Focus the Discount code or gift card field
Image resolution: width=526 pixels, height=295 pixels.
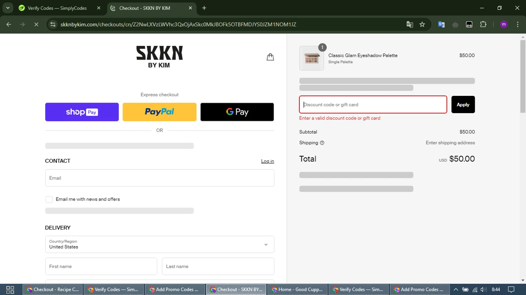(x=373, y=105)
